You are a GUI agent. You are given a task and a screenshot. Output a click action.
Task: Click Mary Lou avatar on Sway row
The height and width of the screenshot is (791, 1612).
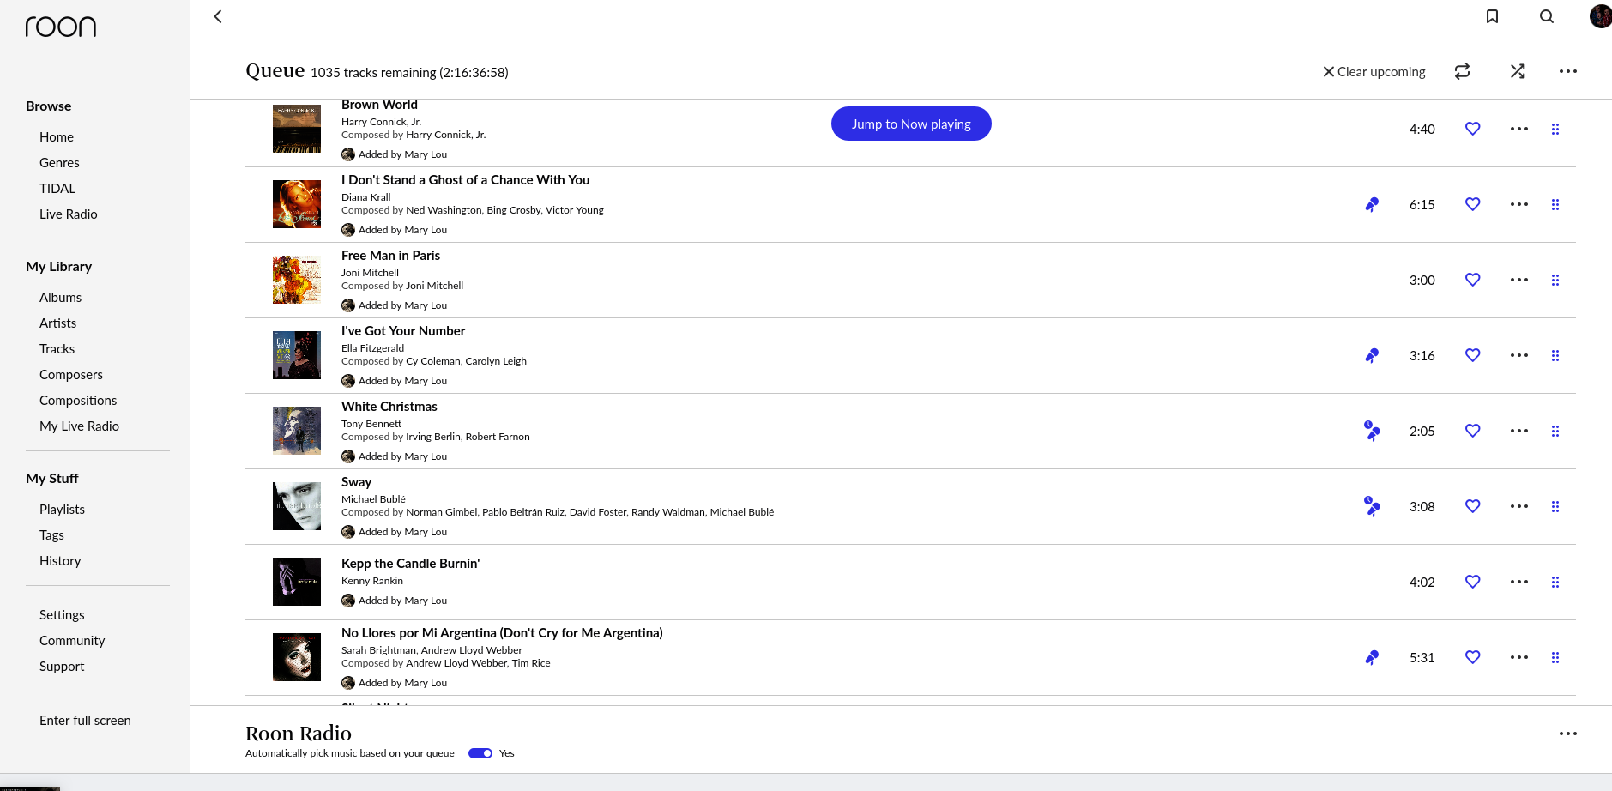pyautogui.click(x=348, y=532)
